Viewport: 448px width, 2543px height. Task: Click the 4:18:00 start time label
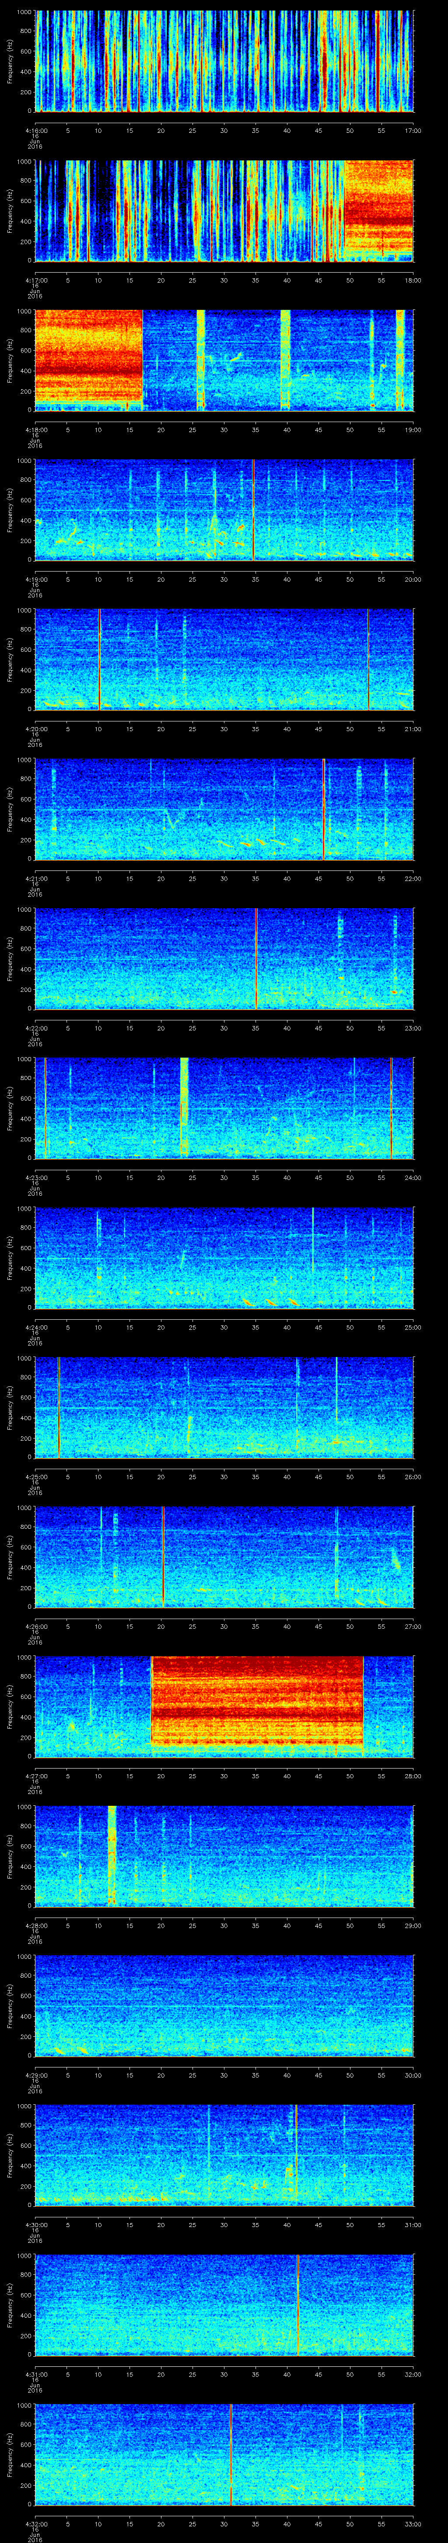pos(35,430)
